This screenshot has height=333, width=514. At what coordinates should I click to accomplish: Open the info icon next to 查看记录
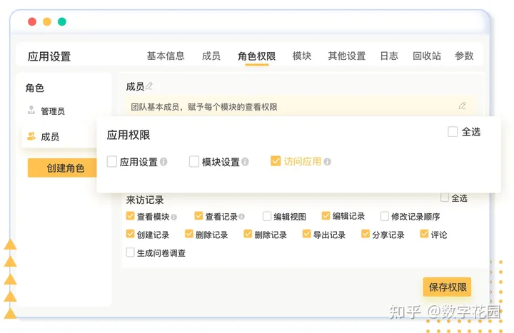tap(241, 217)
